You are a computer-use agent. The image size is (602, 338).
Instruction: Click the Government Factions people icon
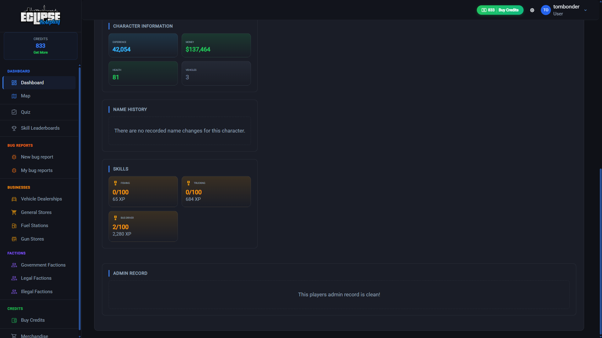(x=14, y=265)
